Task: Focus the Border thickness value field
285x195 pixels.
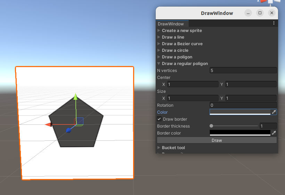Action: coord(268,126)
